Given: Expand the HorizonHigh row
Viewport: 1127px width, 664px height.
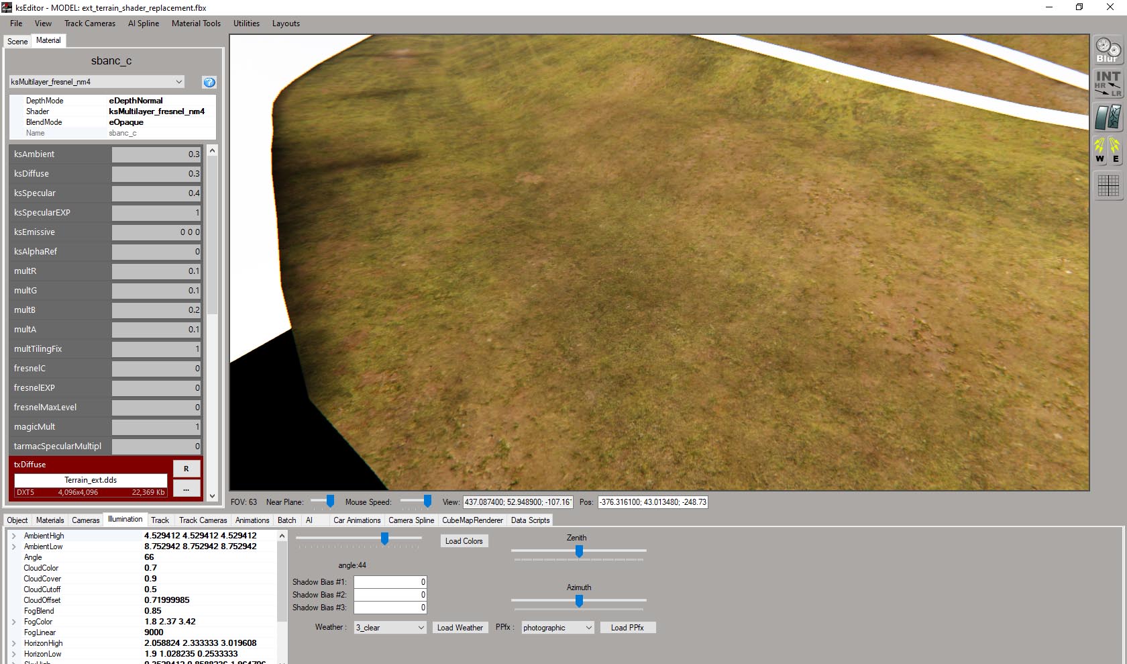Looking at the screenshot, I should point(13,643).
